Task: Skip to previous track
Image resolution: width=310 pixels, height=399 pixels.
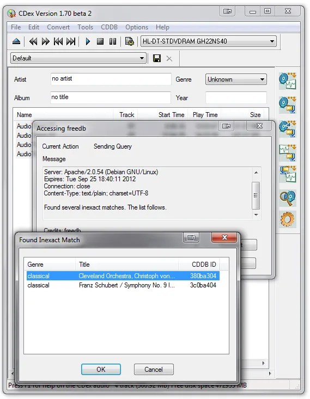Action: 58,41
